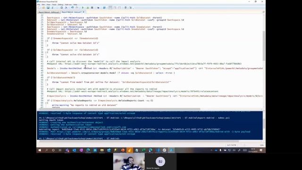Open the Excel taskbar icon
This screenshot has width=302, height=170.
click(x=143, y=150)
